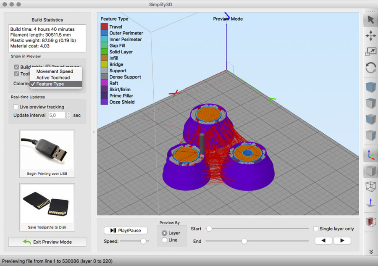Select the circular-arrows rotate tool
378x266 pixels.
(x=370, y=68)
